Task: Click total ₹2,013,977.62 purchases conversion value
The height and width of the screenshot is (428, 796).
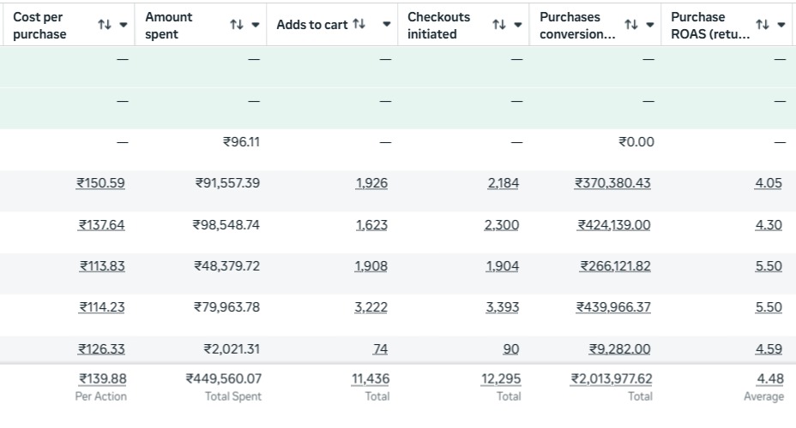Action: (612, 378)
